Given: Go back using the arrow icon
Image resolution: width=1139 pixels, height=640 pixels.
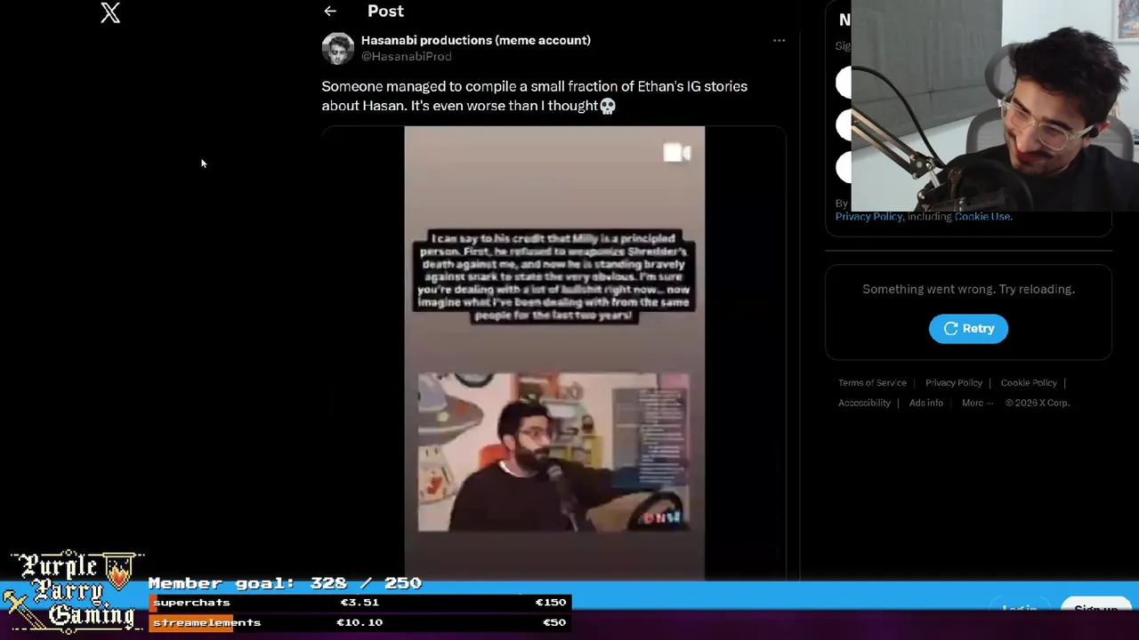Looking at the screenshot, I should tap(330, 12).
